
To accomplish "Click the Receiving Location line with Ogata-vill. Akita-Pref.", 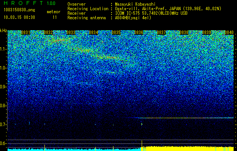I will [144, 9].
